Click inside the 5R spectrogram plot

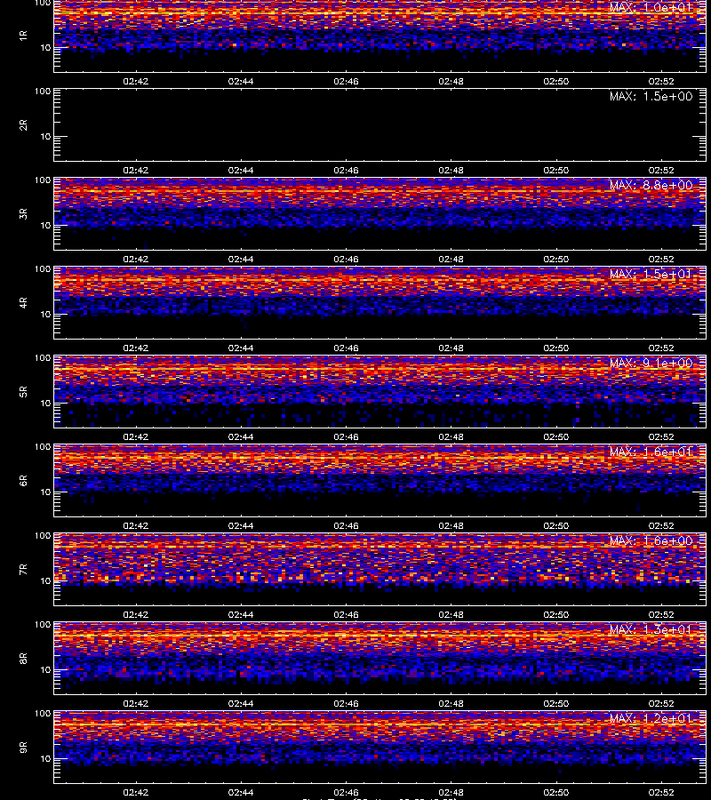(x=380, y=392)
